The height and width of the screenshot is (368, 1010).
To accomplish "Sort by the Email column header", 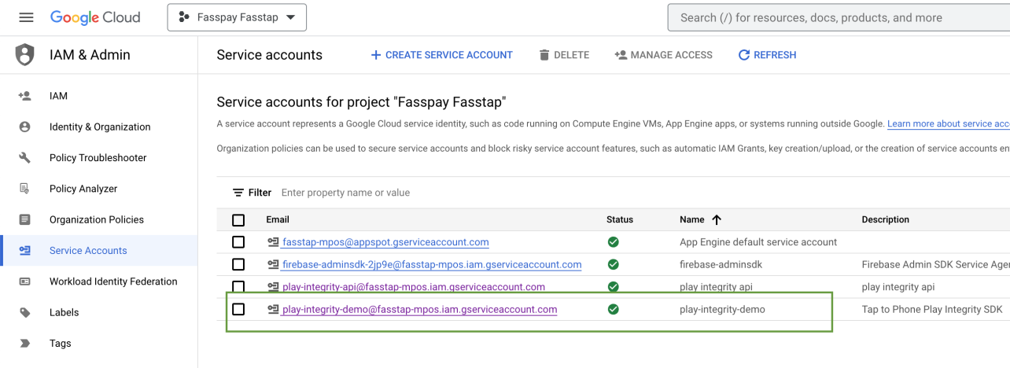I will pyautogui.click(x=278, y=220).
